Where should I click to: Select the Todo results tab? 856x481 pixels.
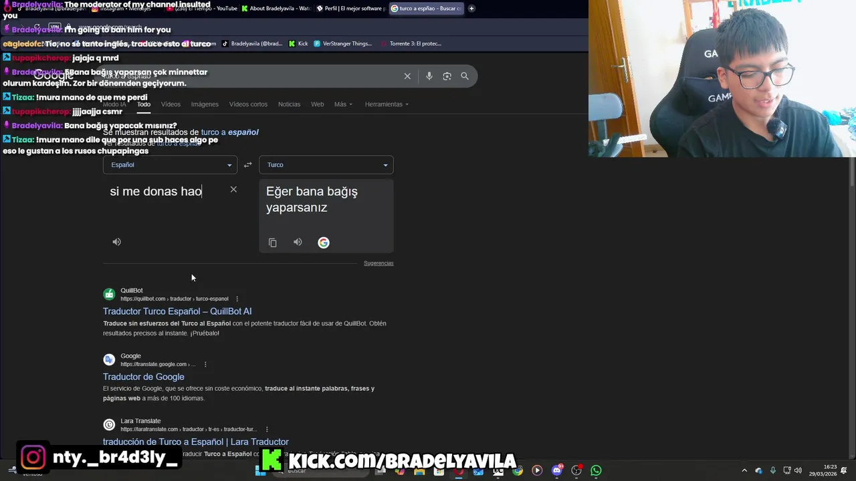[144, 104]
